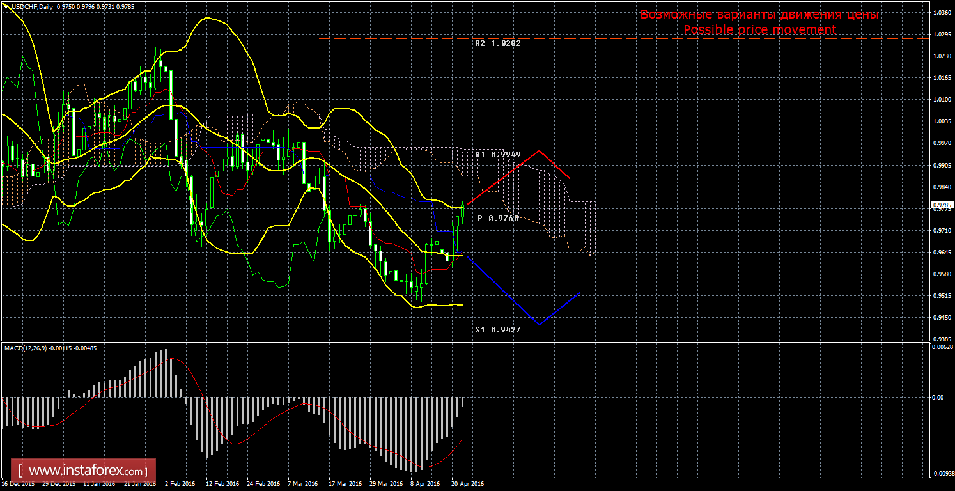The width and height of the screenshot is (955, 491).
Task: Click the 24 Feb 2016 date label
Action: pos(263,484)
